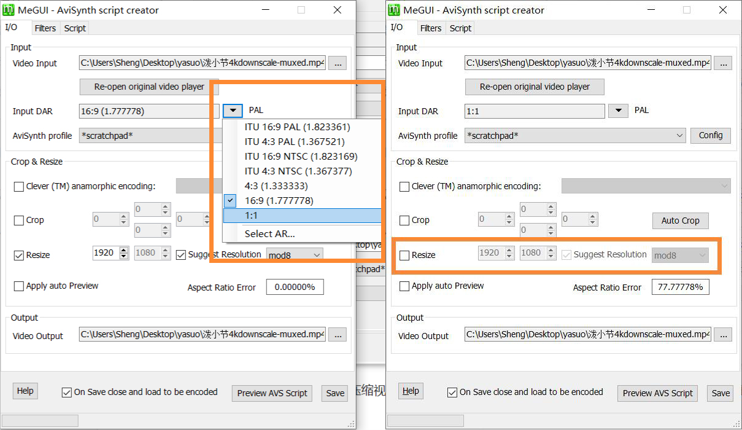Image resolution: width=742 pixels, height=430 pixels.
Task: Enable Crop checkbox in left window
Action: [x=19, y=221]
